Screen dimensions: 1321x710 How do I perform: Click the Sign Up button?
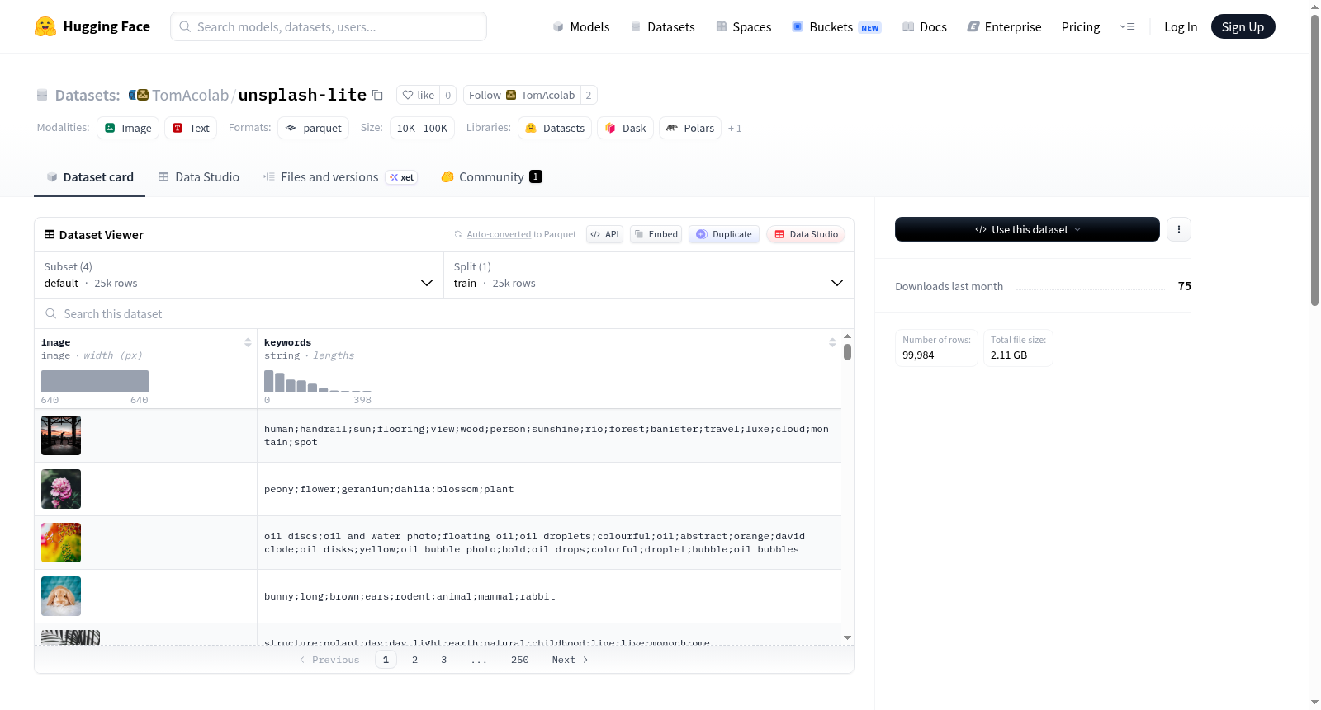1243,26
